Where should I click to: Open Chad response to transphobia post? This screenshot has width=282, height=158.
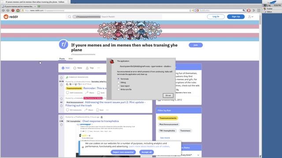coord(100,121)
